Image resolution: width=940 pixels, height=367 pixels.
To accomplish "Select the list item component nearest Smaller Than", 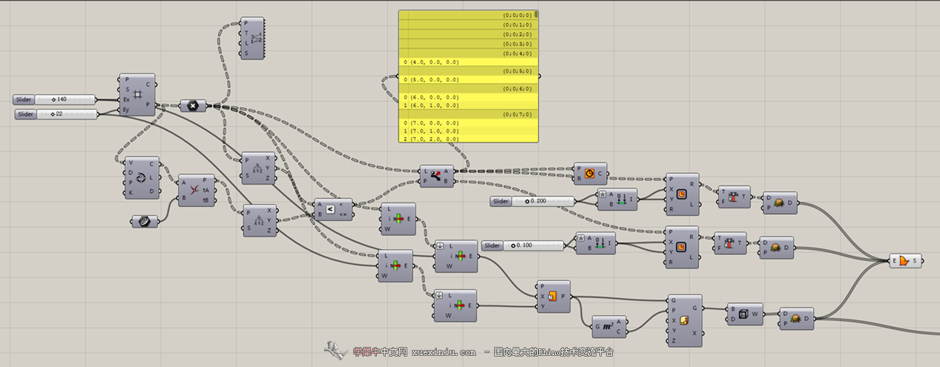I will tap(397, 219).
